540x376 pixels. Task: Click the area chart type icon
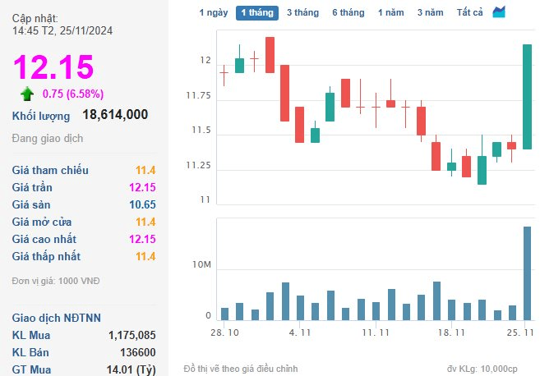click(x=499, y=12)
